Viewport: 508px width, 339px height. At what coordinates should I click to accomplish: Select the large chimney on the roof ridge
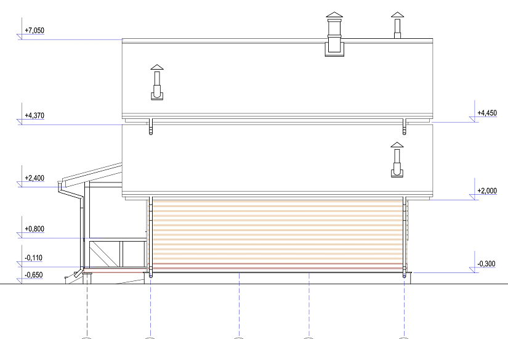coord(334,36)
